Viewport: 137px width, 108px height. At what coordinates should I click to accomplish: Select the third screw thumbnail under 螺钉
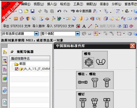click(107, 103)
